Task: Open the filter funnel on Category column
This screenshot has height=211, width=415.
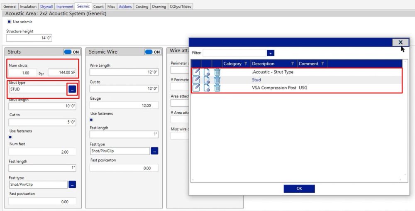Action: click(245, 64)
